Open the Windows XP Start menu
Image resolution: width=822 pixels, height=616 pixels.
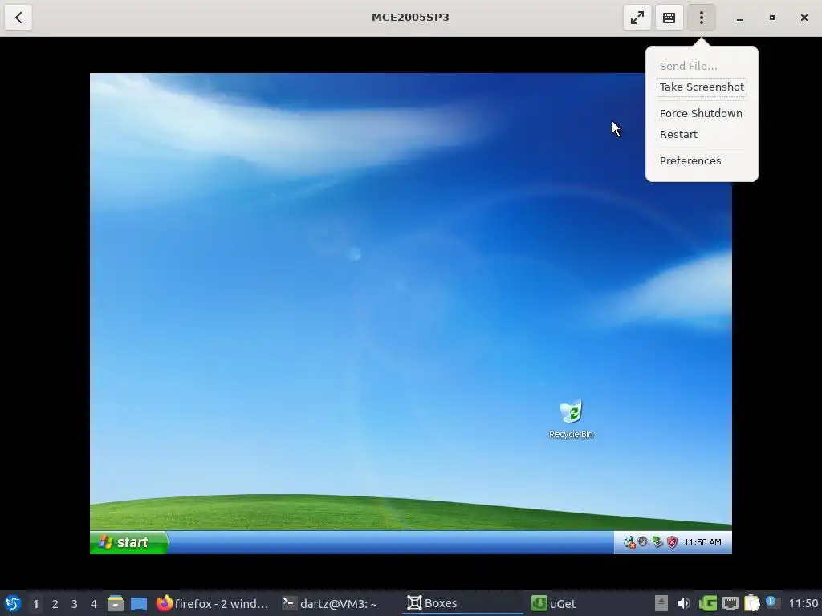click(x=128, y=542)
